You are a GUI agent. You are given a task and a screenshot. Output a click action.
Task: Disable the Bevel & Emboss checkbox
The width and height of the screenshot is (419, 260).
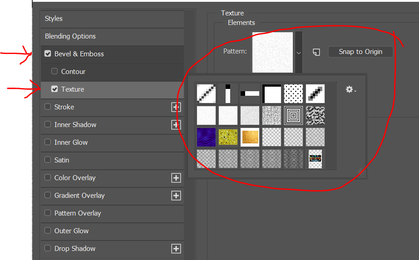click(48, 54)
